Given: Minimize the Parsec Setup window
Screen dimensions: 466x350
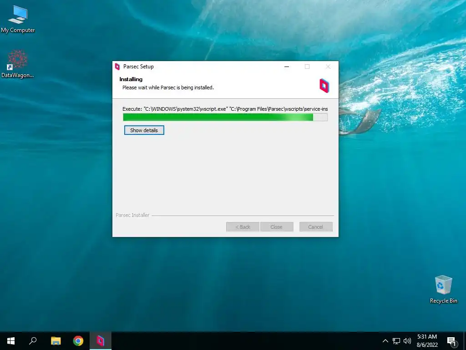Looking at the screenshot, I should pyautogui.click(x=287, y=67).
